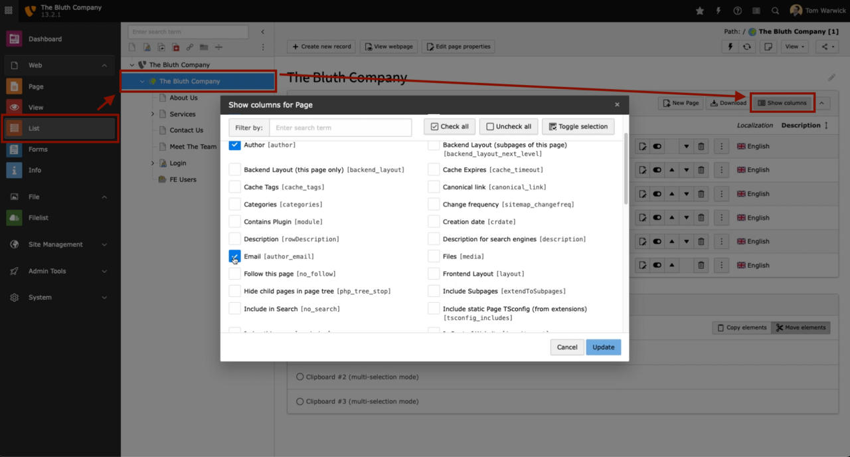Click the Filter by search field
The image size is (850, 457).
point(340,128)
